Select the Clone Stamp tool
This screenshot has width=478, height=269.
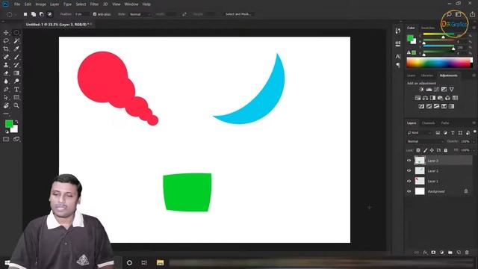tap(6, 65)
